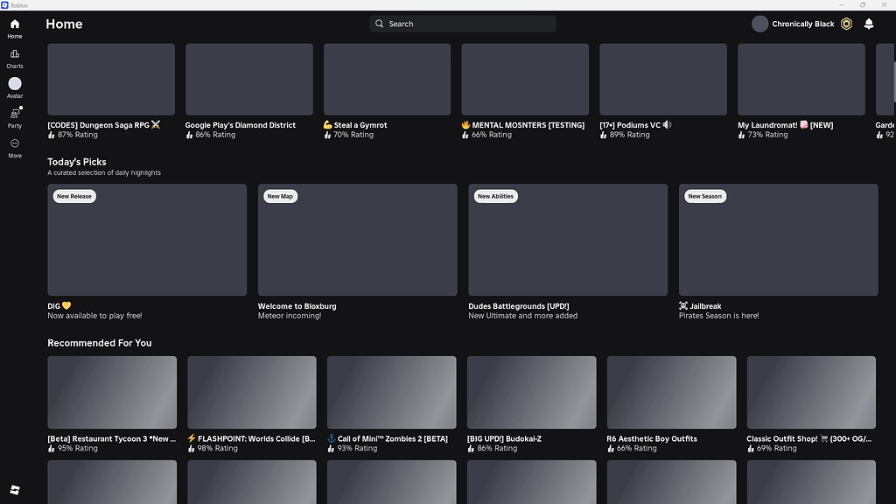Open Dudes Battlegrounds [UPD!]

[x=567, y=240]
